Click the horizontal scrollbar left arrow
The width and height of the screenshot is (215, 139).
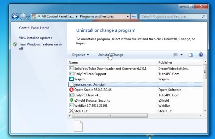tap(69, 116)
